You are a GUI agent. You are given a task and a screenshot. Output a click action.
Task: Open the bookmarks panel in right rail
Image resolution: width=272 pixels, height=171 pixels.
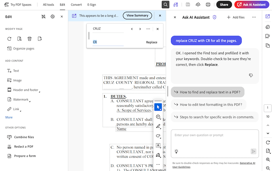268,36
